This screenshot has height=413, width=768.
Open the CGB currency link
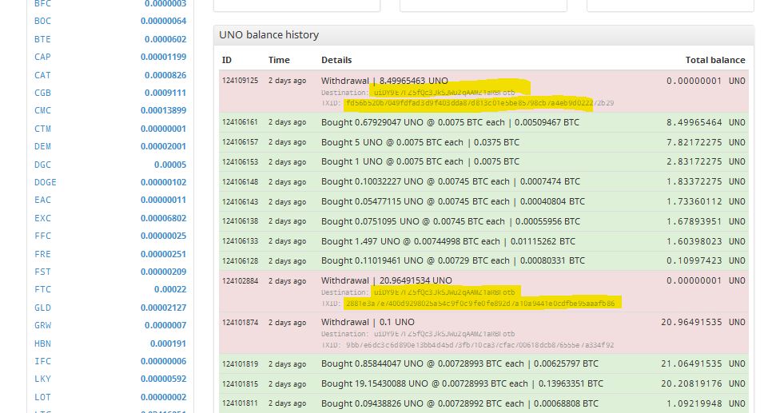(42, 93)
